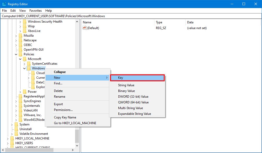Select DWORD (32-bit) Value option
This screenshot has height=153, width=262.
[x=133, y=97]
